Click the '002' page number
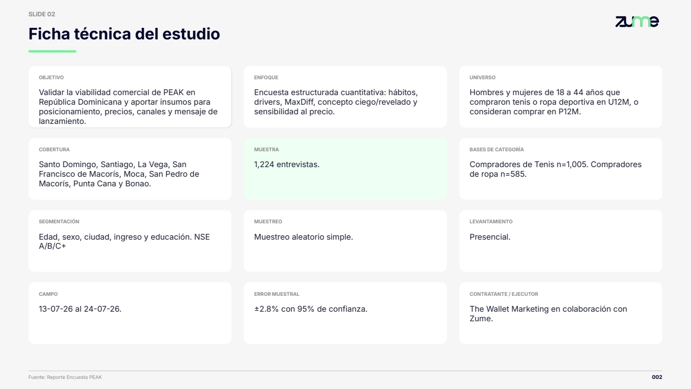The image size is (691, 389). click(x=657, y=377)
